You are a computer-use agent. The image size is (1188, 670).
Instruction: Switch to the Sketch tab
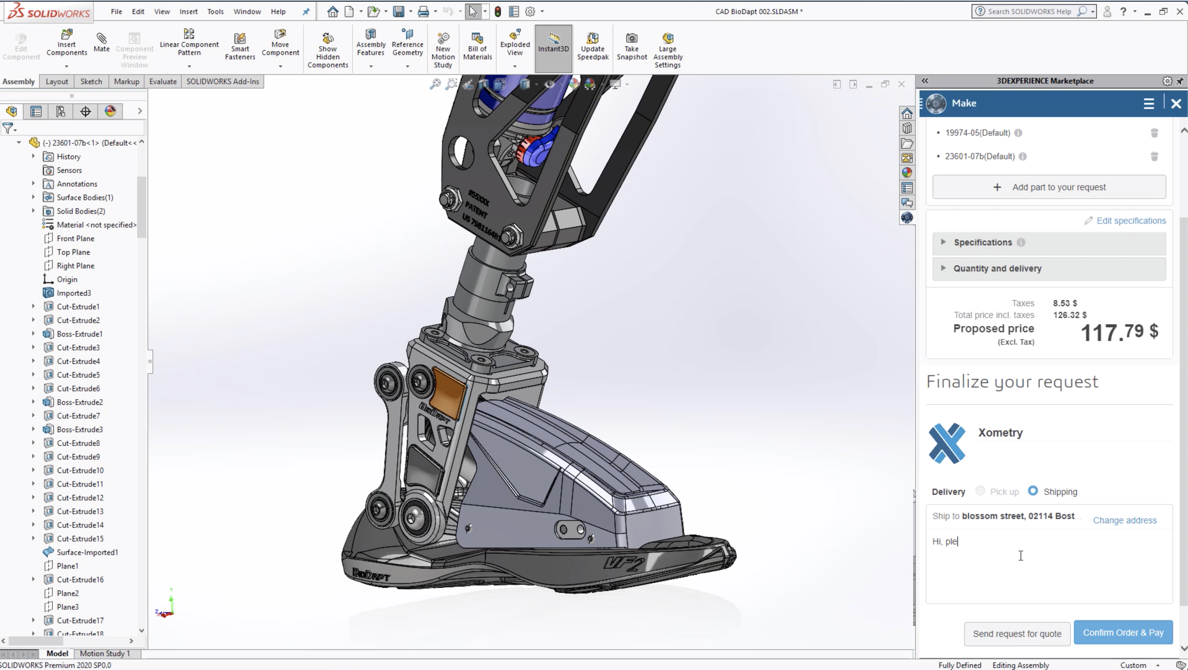[91, 81]
